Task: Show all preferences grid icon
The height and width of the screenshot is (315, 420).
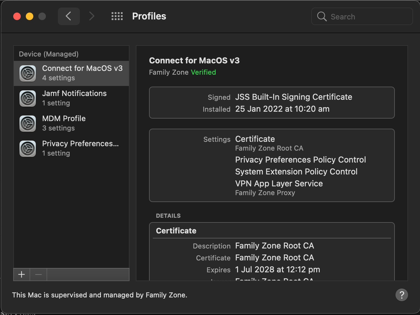Action: (117, 16)
